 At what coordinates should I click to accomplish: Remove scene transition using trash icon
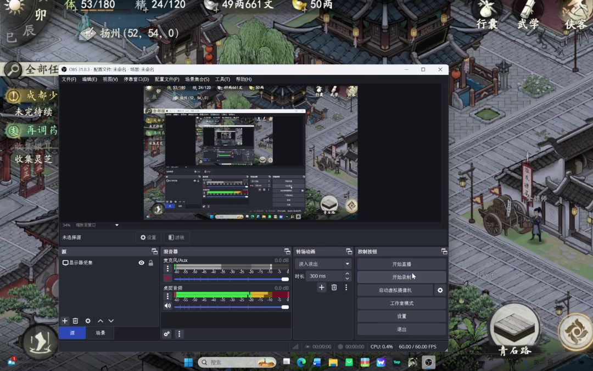(334, 287)
